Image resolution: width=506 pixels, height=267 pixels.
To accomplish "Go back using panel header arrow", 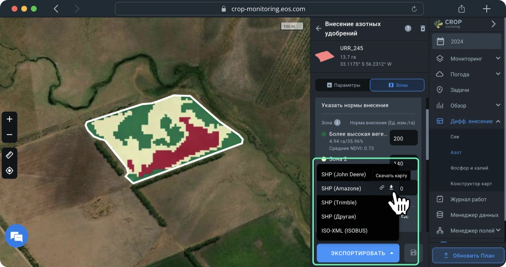I will coord(318,29).
